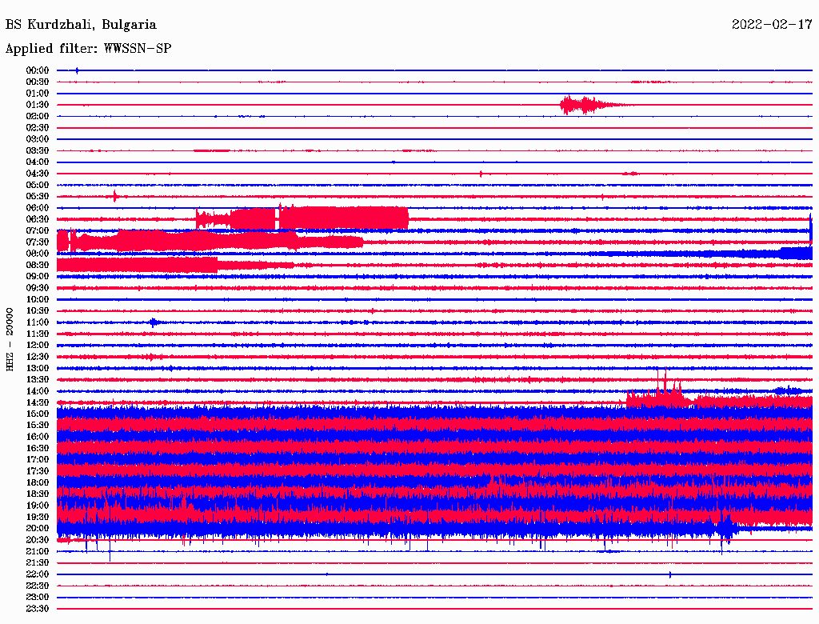This screenshot has height=624, width=819.
Task: Click the 11:30 time label
Action: tap(38, 334)
